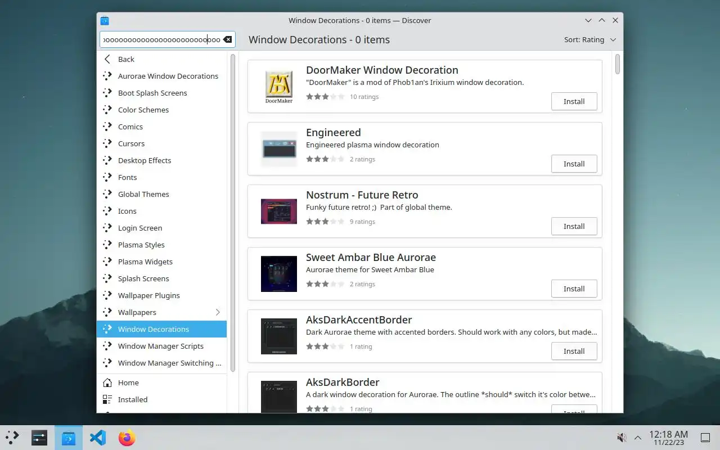Clear the search field text
Viewport: 720px width, 450px height.
coord(227,39)
